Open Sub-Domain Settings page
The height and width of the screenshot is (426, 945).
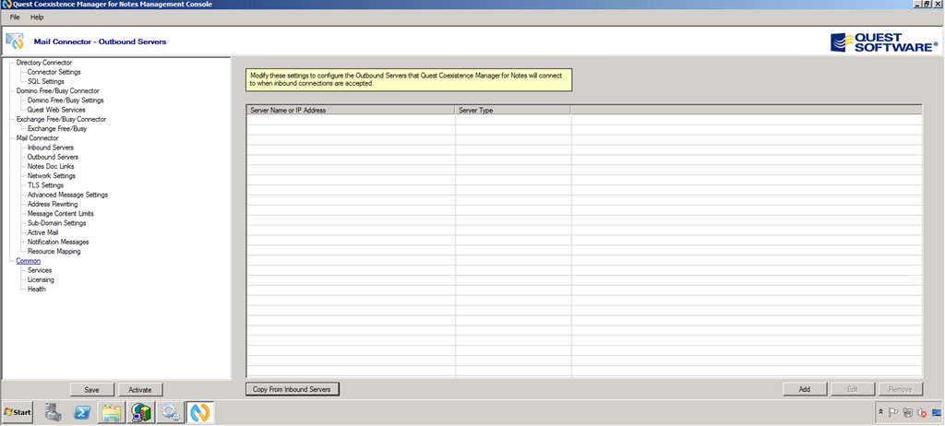pos(56,223)
